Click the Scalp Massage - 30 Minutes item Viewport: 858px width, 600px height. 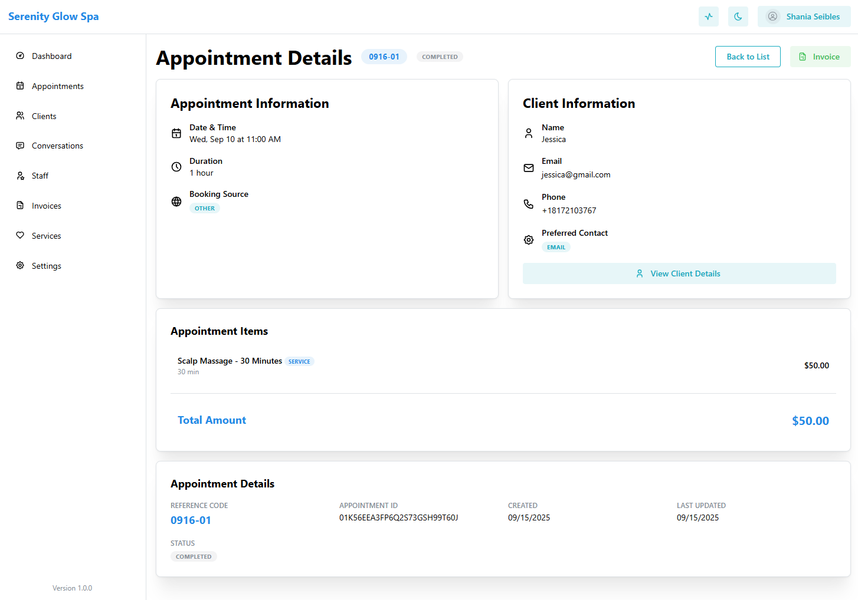(230, 361)
